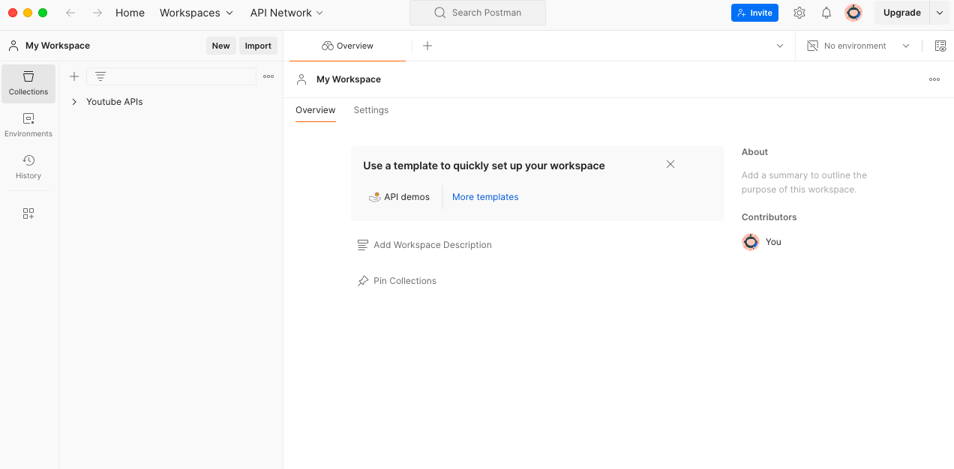Click the Import button

click(x=258, y=46)
